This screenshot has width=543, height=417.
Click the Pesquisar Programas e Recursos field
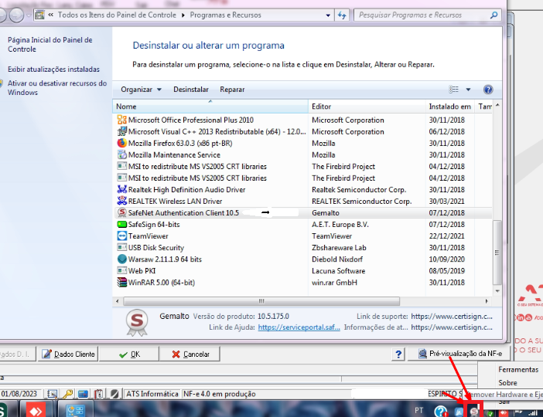(x=422, y=15)
